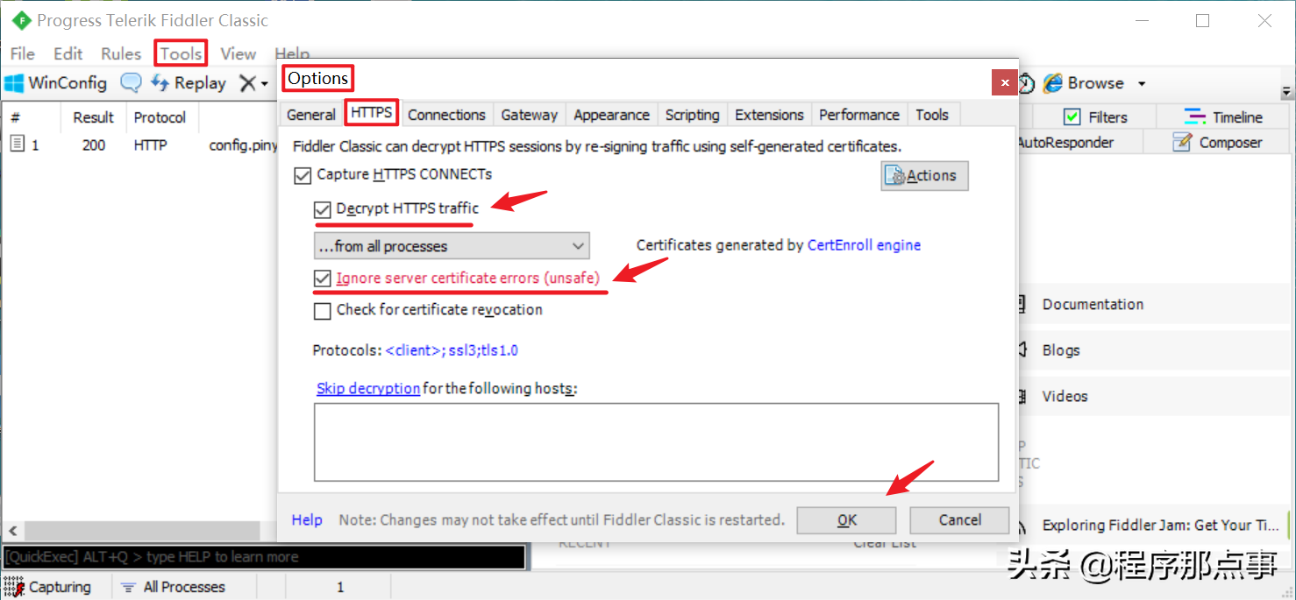The width and height of the screenshot is (1296, 600).
Task: Close the Options dialog with red X
Action: tap(1005, 82)
